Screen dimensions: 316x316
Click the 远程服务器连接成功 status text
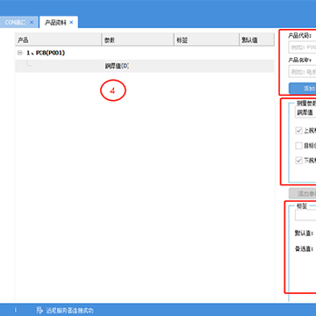point(69,311)
